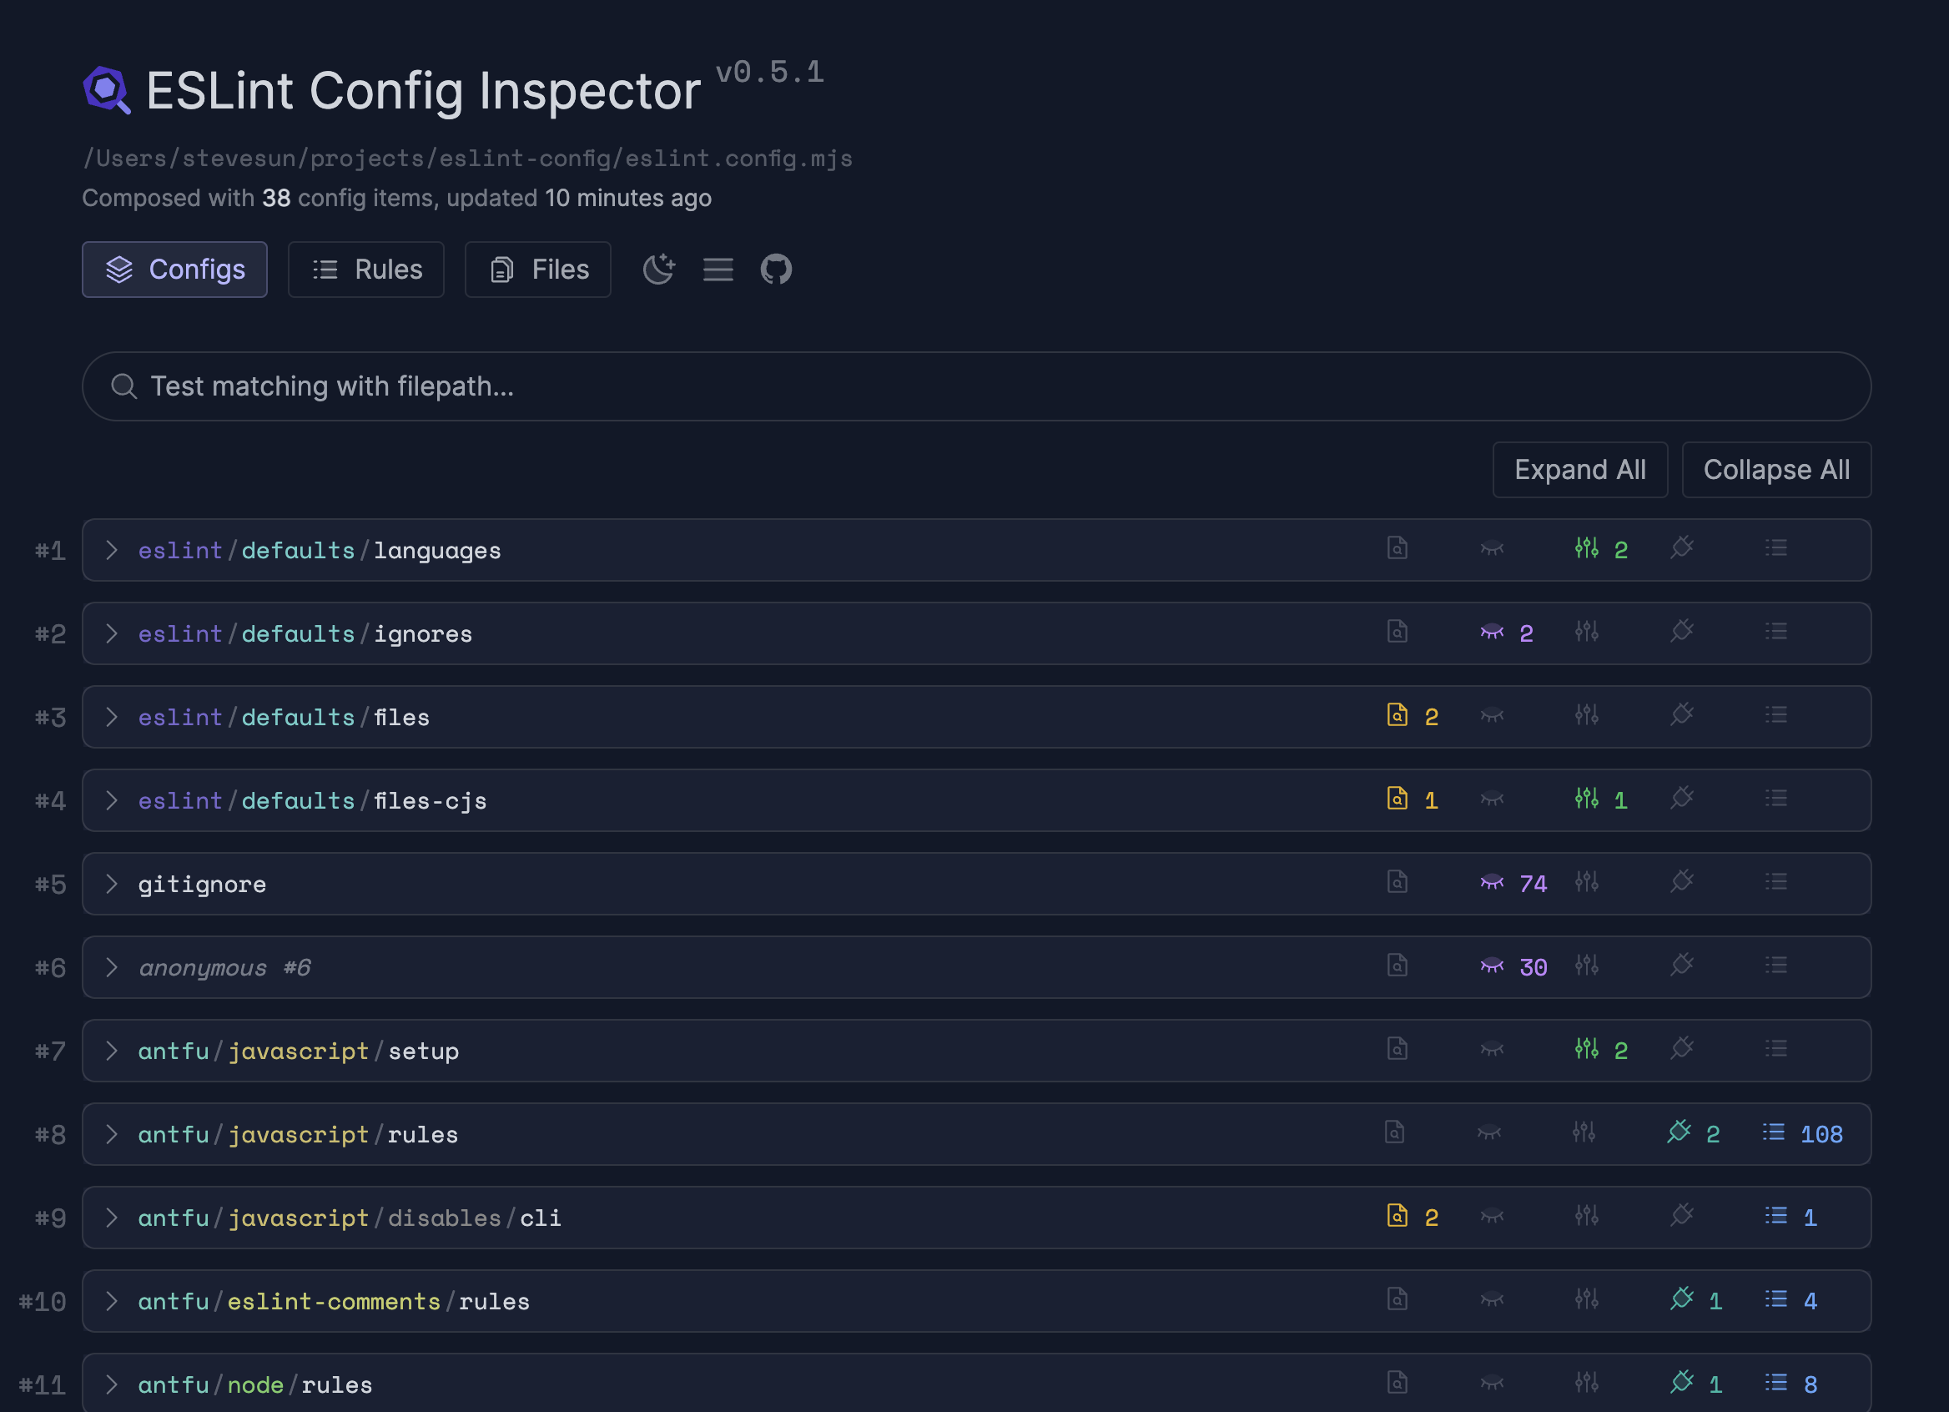Click the Collapse All button
This screenshot has height=1412, width=1949.
point(1775,470)
